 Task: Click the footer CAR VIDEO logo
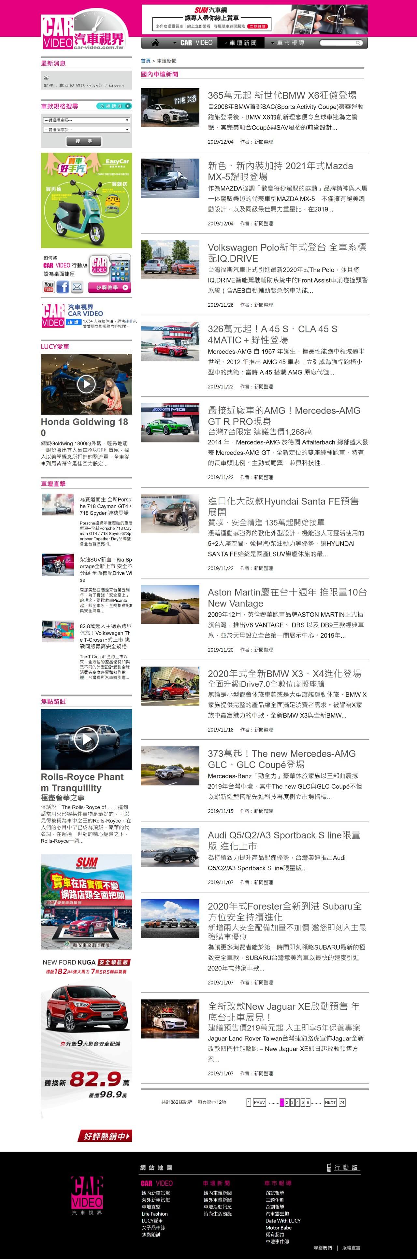tap(87, 1196)
